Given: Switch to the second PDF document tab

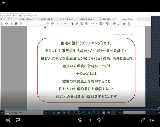Looking at the screenshot, I should click(46, 19).
